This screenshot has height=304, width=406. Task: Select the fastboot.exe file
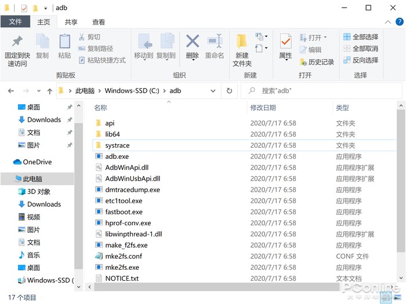[244, 212]
